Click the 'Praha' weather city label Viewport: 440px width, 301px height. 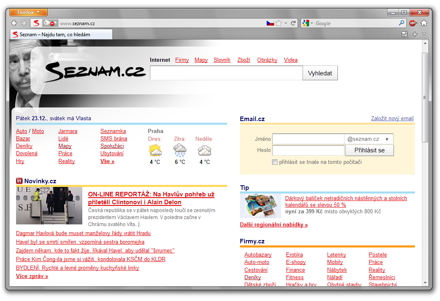click(156, 131)
